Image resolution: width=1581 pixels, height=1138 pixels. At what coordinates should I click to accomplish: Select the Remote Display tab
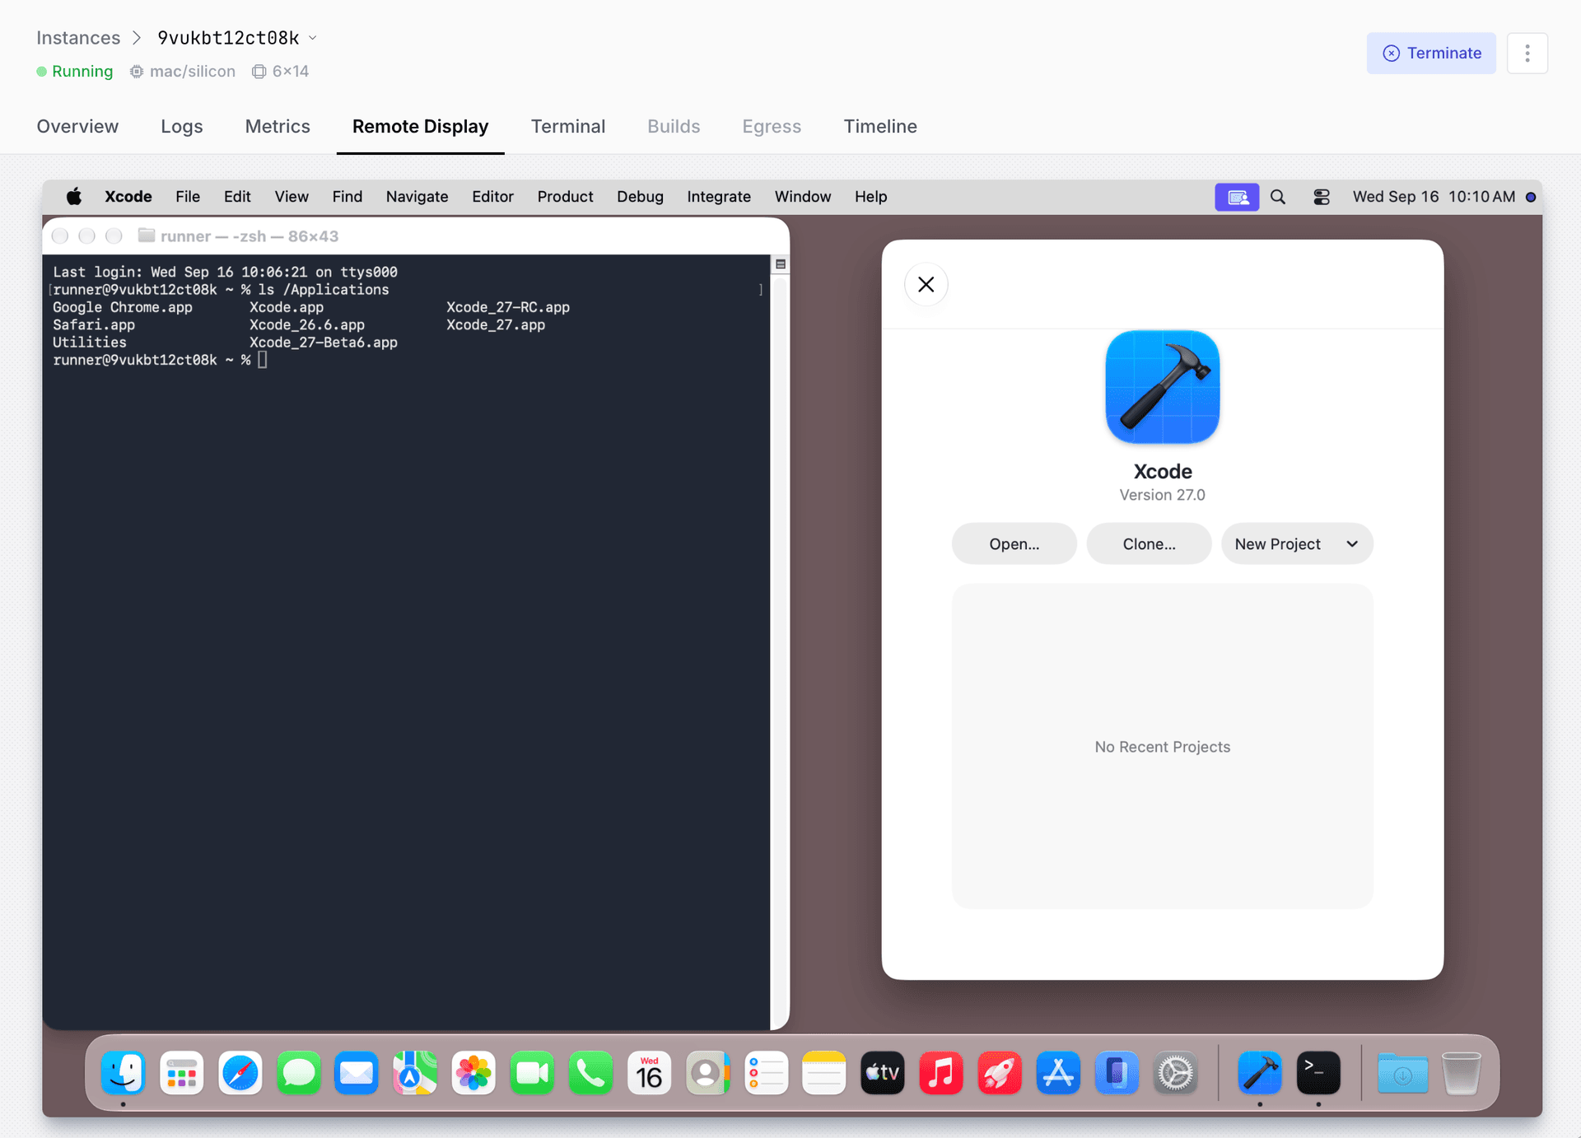coord(420,126)
